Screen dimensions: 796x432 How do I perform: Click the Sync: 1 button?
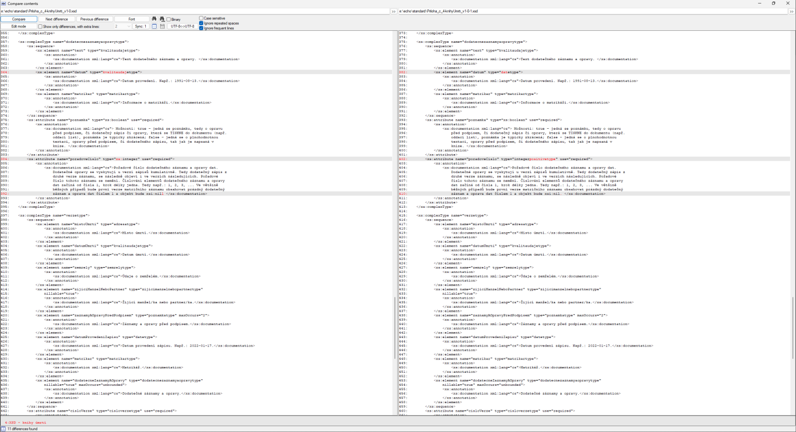[141, 26]
